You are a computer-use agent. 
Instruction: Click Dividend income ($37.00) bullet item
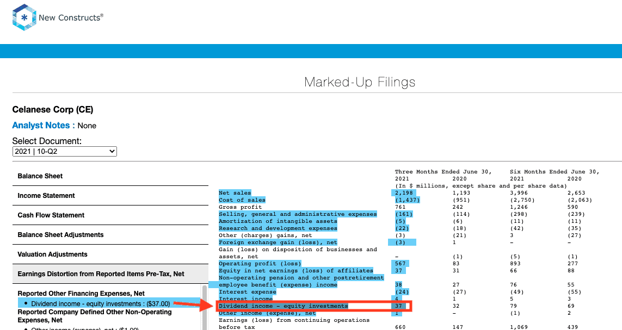click(100, 304)
